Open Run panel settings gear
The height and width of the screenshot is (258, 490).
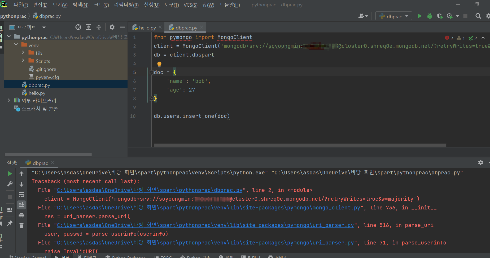pos(481,162)
